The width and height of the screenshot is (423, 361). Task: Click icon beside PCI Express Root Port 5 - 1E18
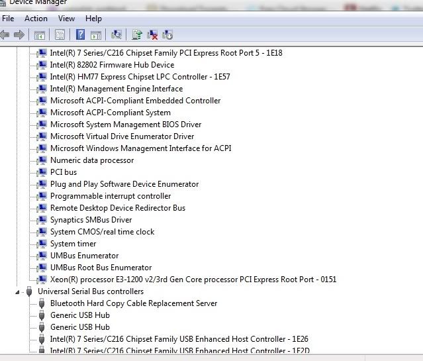pos(42,52)
